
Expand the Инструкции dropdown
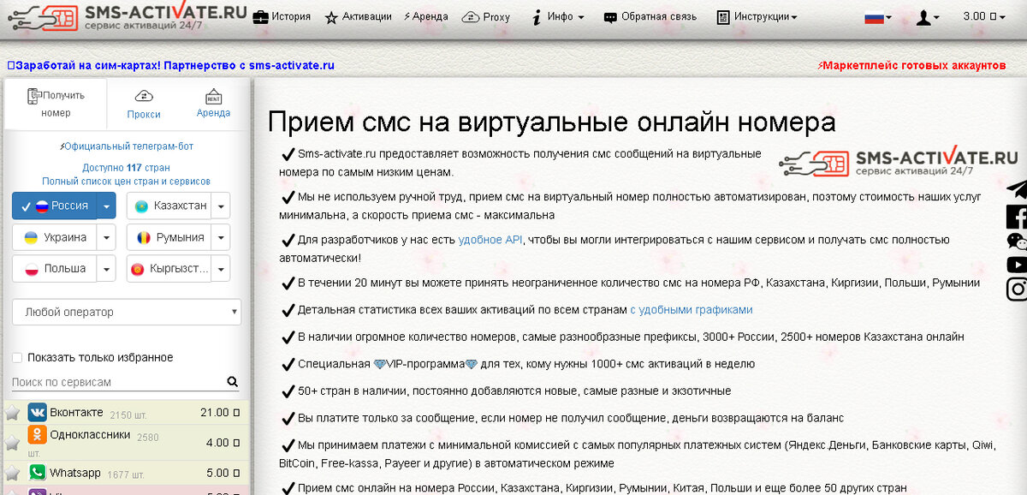[757, 16]
